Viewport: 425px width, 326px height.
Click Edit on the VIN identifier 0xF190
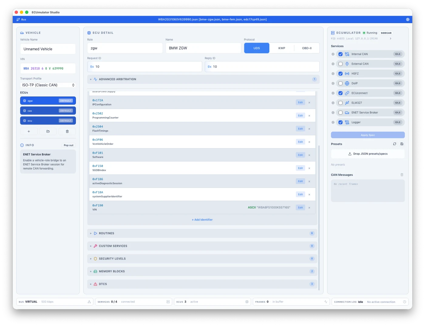[300, 207]
